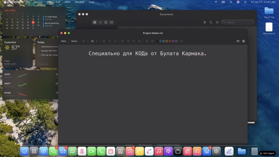
Task: Open System Settings from the dock
Action: [216, 151]
